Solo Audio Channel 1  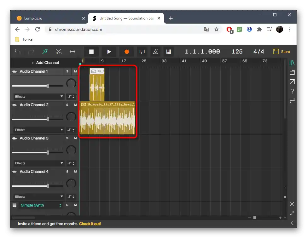point(67,71)
